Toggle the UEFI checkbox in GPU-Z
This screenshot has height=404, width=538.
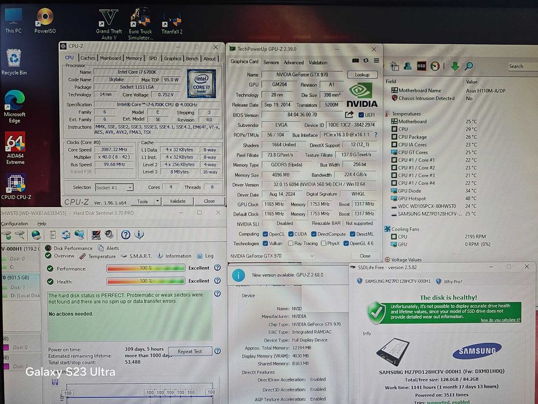tap(361, 115)
